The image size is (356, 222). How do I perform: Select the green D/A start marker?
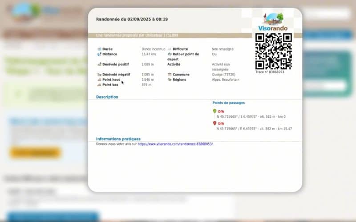(x=214, y=111)
